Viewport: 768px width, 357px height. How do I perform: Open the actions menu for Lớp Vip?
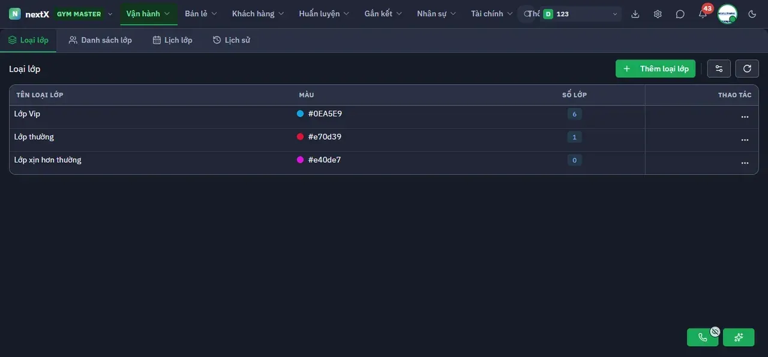tap(745, 117)
